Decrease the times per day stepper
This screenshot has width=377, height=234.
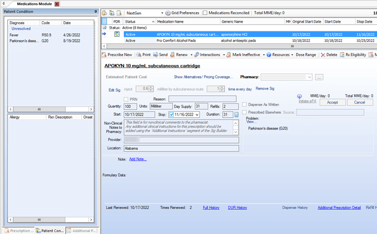[x=222, y=90]
